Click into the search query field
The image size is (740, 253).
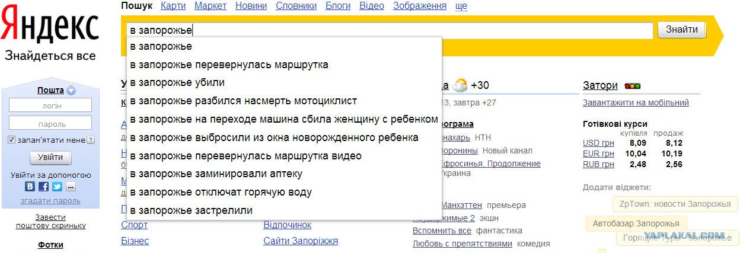click(390, 30)
